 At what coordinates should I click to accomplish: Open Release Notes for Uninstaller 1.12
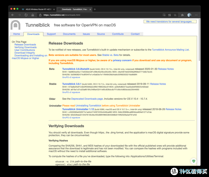[173, 109]
